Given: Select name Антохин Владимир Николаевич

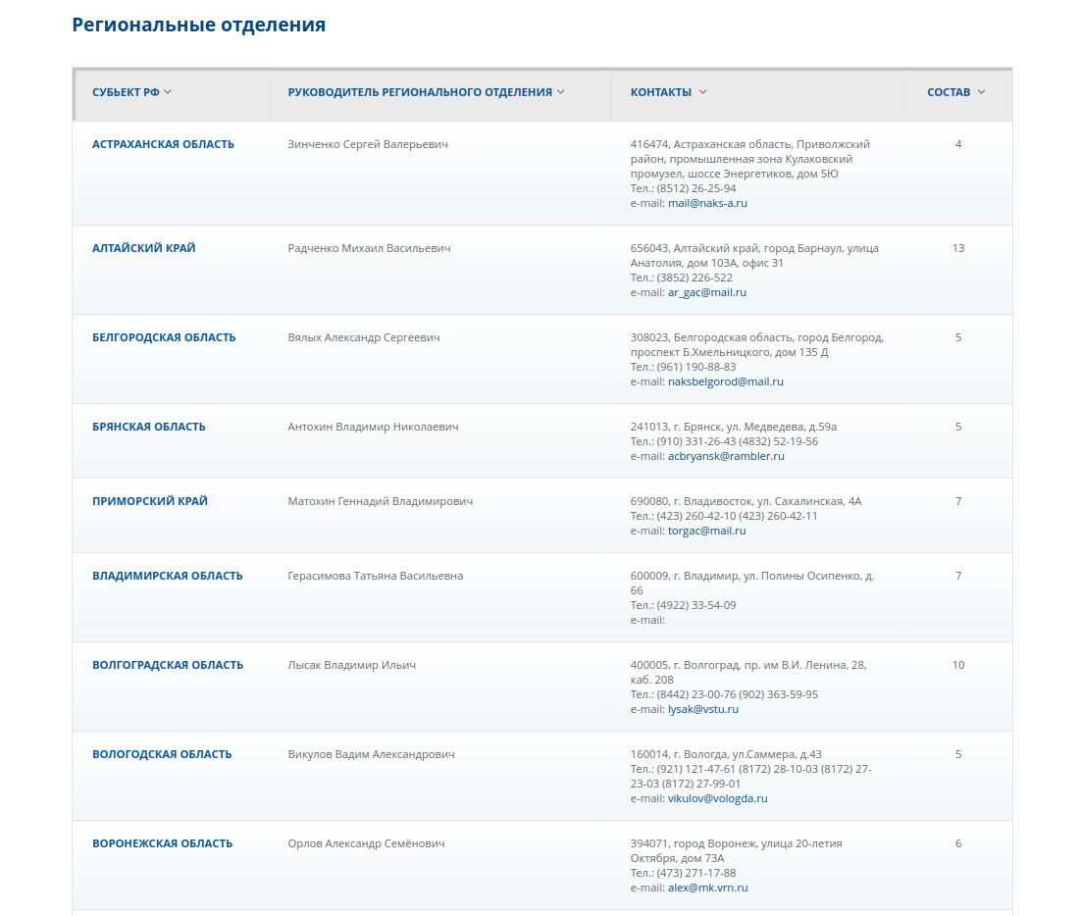Looking at the screenshot, I should [x=374, y=427].
